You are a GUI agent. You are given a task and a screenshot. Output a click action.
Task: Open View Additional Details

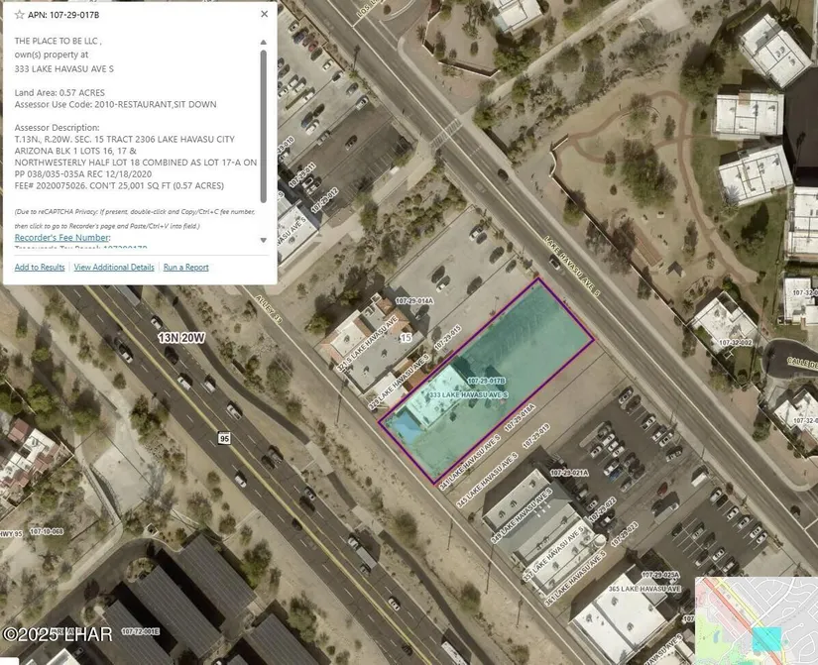(114, 268)
